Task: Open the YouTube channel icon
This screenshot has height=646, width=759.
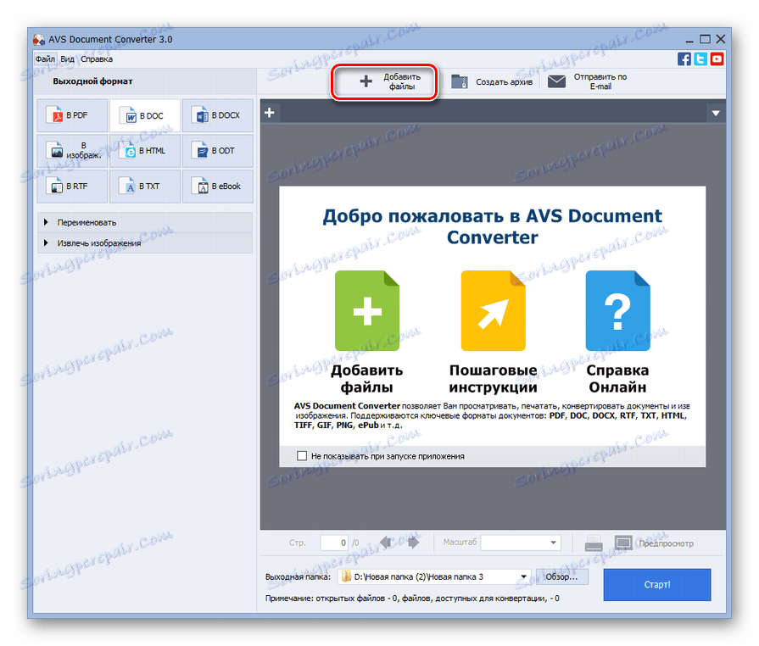Action: (717, 59)
